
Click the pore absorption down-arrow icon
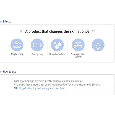(x=98, y=45)
